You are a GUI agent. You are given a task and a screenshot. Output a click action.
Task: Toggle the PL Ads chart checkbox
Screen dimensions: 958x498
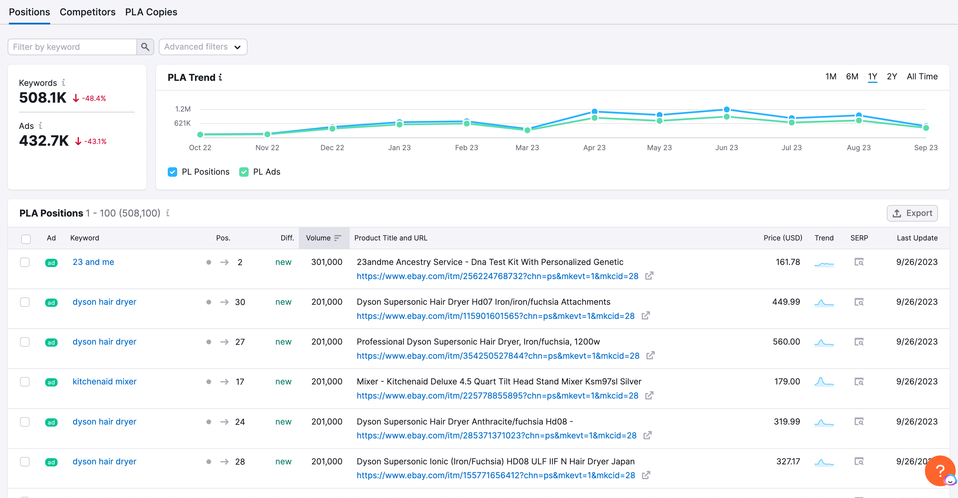pyautogui.click(x=244, y=172)
